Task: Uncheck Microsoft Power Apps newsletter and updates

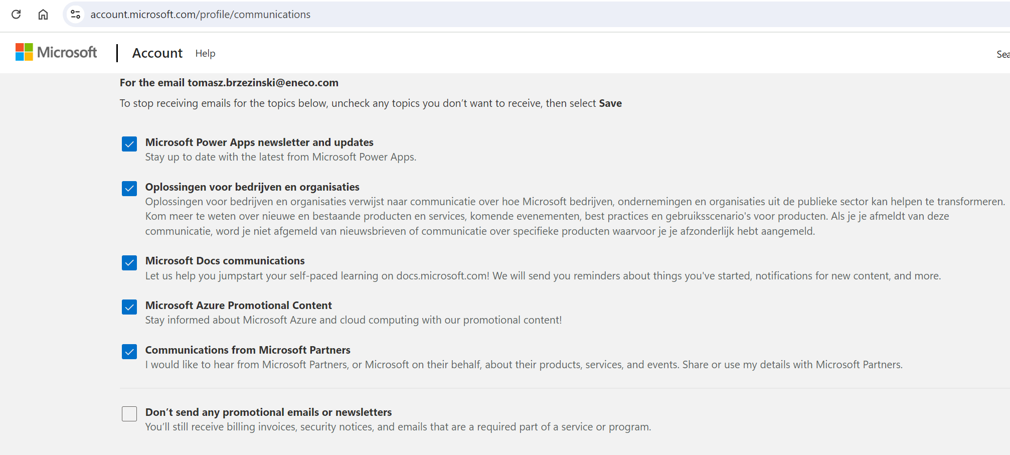Action: coord(129,144)
